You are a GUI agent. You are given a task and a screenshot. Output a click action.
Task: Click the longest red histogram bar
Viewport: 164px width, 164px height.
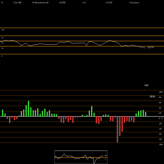pyautogui.click(x=117, y=129)
